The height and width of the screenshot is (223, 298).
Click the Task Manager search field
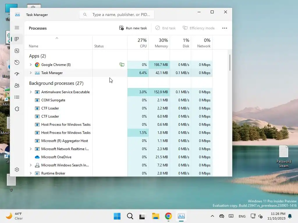(x=117, y=15)
